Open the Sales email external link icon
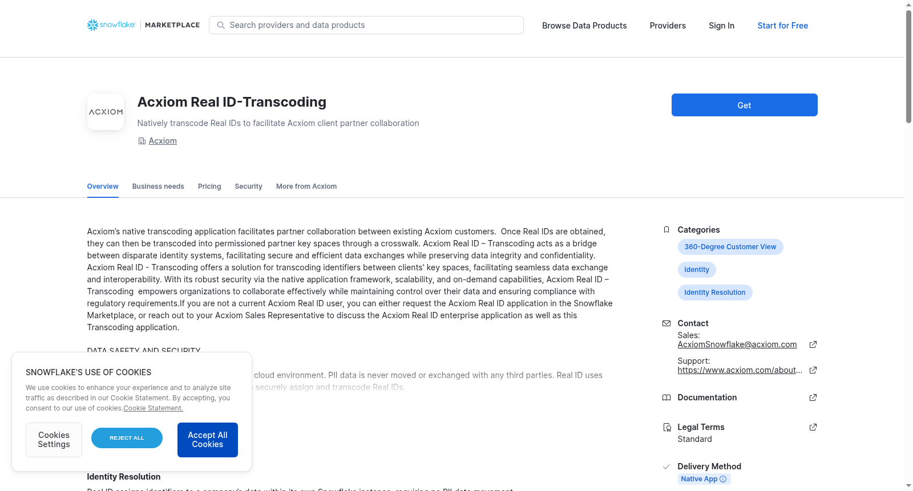The width and height of the screenshot is (913, 491). tap(813, 344)
